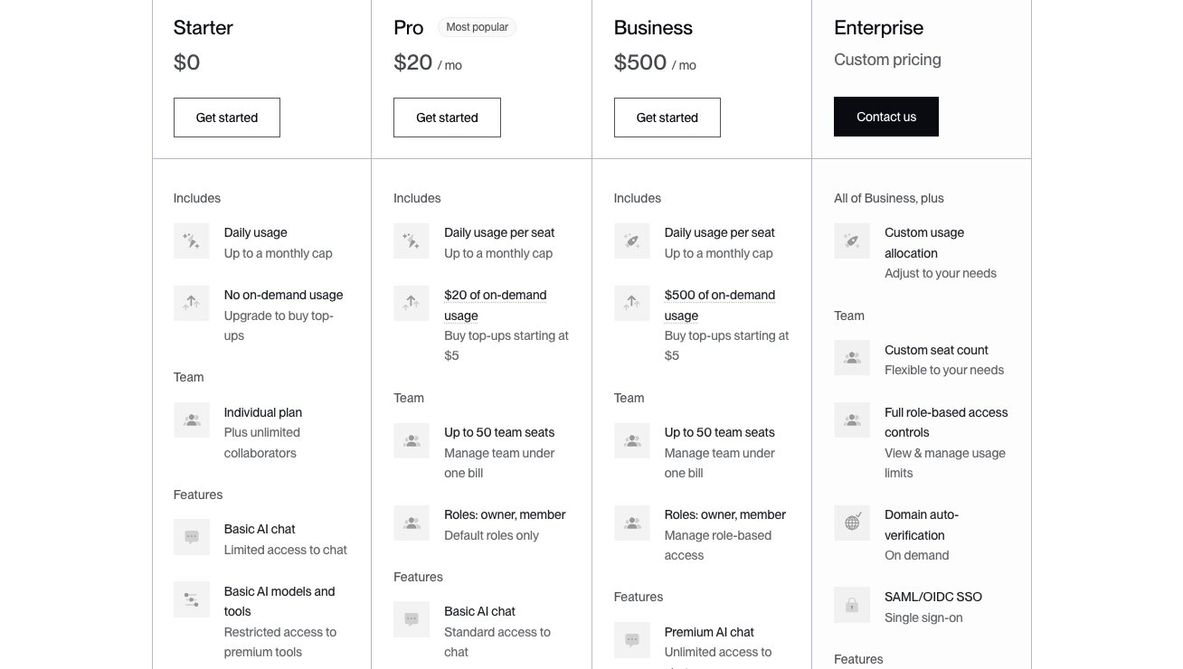
Task: Click the Up to 50 team seats icon in Pro
Action: point(412,440)
